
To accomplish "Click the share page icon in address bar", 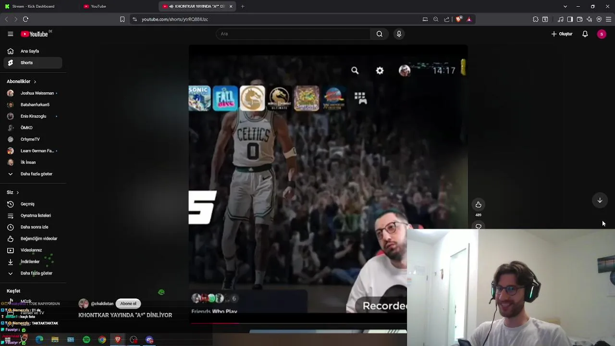I will (447, 19).
